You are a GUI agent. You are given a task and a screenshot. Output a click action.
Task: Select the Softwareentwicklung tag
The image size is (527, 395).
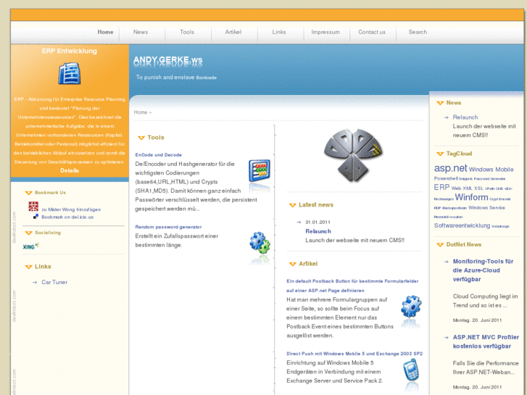pyautogui.click(x=462, y=225)
